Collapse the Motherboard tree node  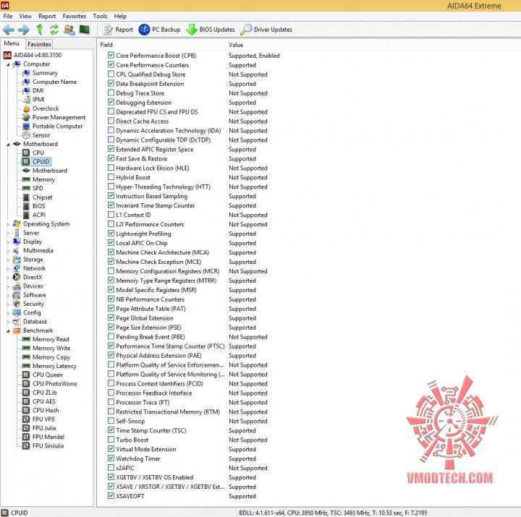pos(8,145)
